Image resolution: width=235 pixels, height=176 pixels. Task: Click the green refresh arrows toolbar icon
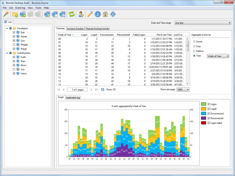72,14
